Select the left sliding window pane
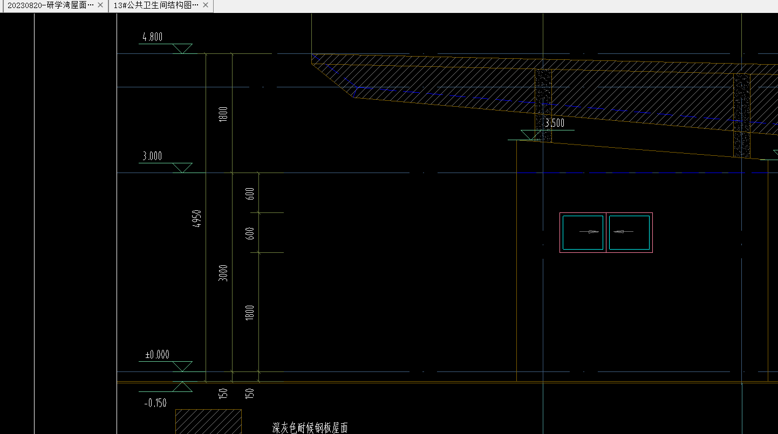This screenshot has height=434, width=778. (x=583, y=232)
